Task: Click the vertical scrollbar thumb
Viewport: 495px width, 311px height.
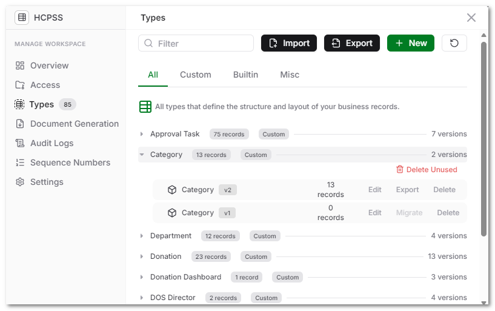Action: click(x=483, y=139)
